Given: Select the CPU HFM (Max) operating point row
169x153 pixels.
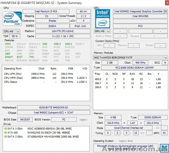Looking at the screenshot, I should (x=46, y=78).
